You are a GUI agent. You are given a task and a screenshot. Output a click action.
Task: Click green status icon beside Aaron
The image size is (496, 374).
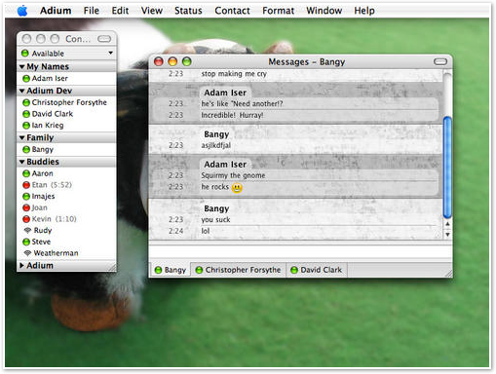click(x=26, y=173)
